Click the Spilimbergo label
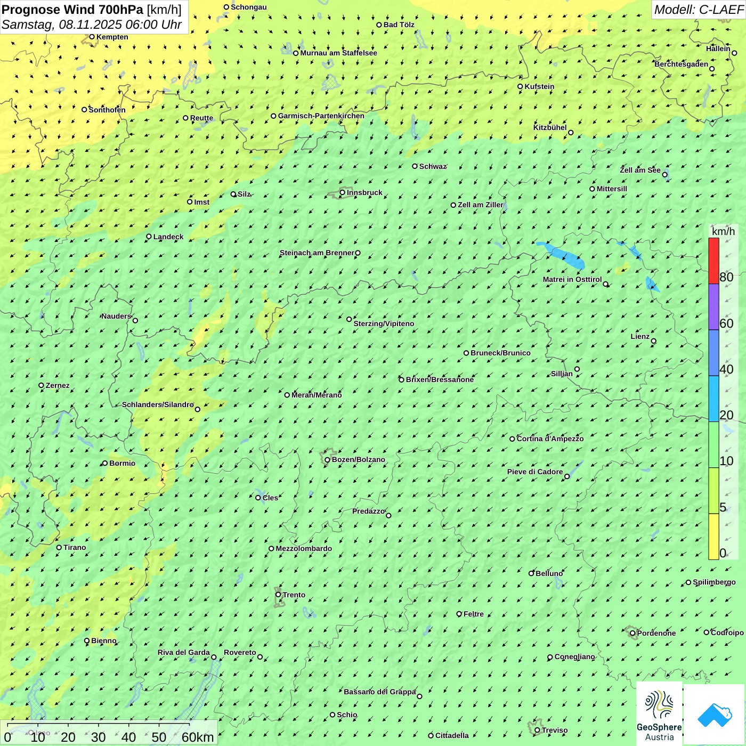746x746 pixels. (x=715, y=582)
